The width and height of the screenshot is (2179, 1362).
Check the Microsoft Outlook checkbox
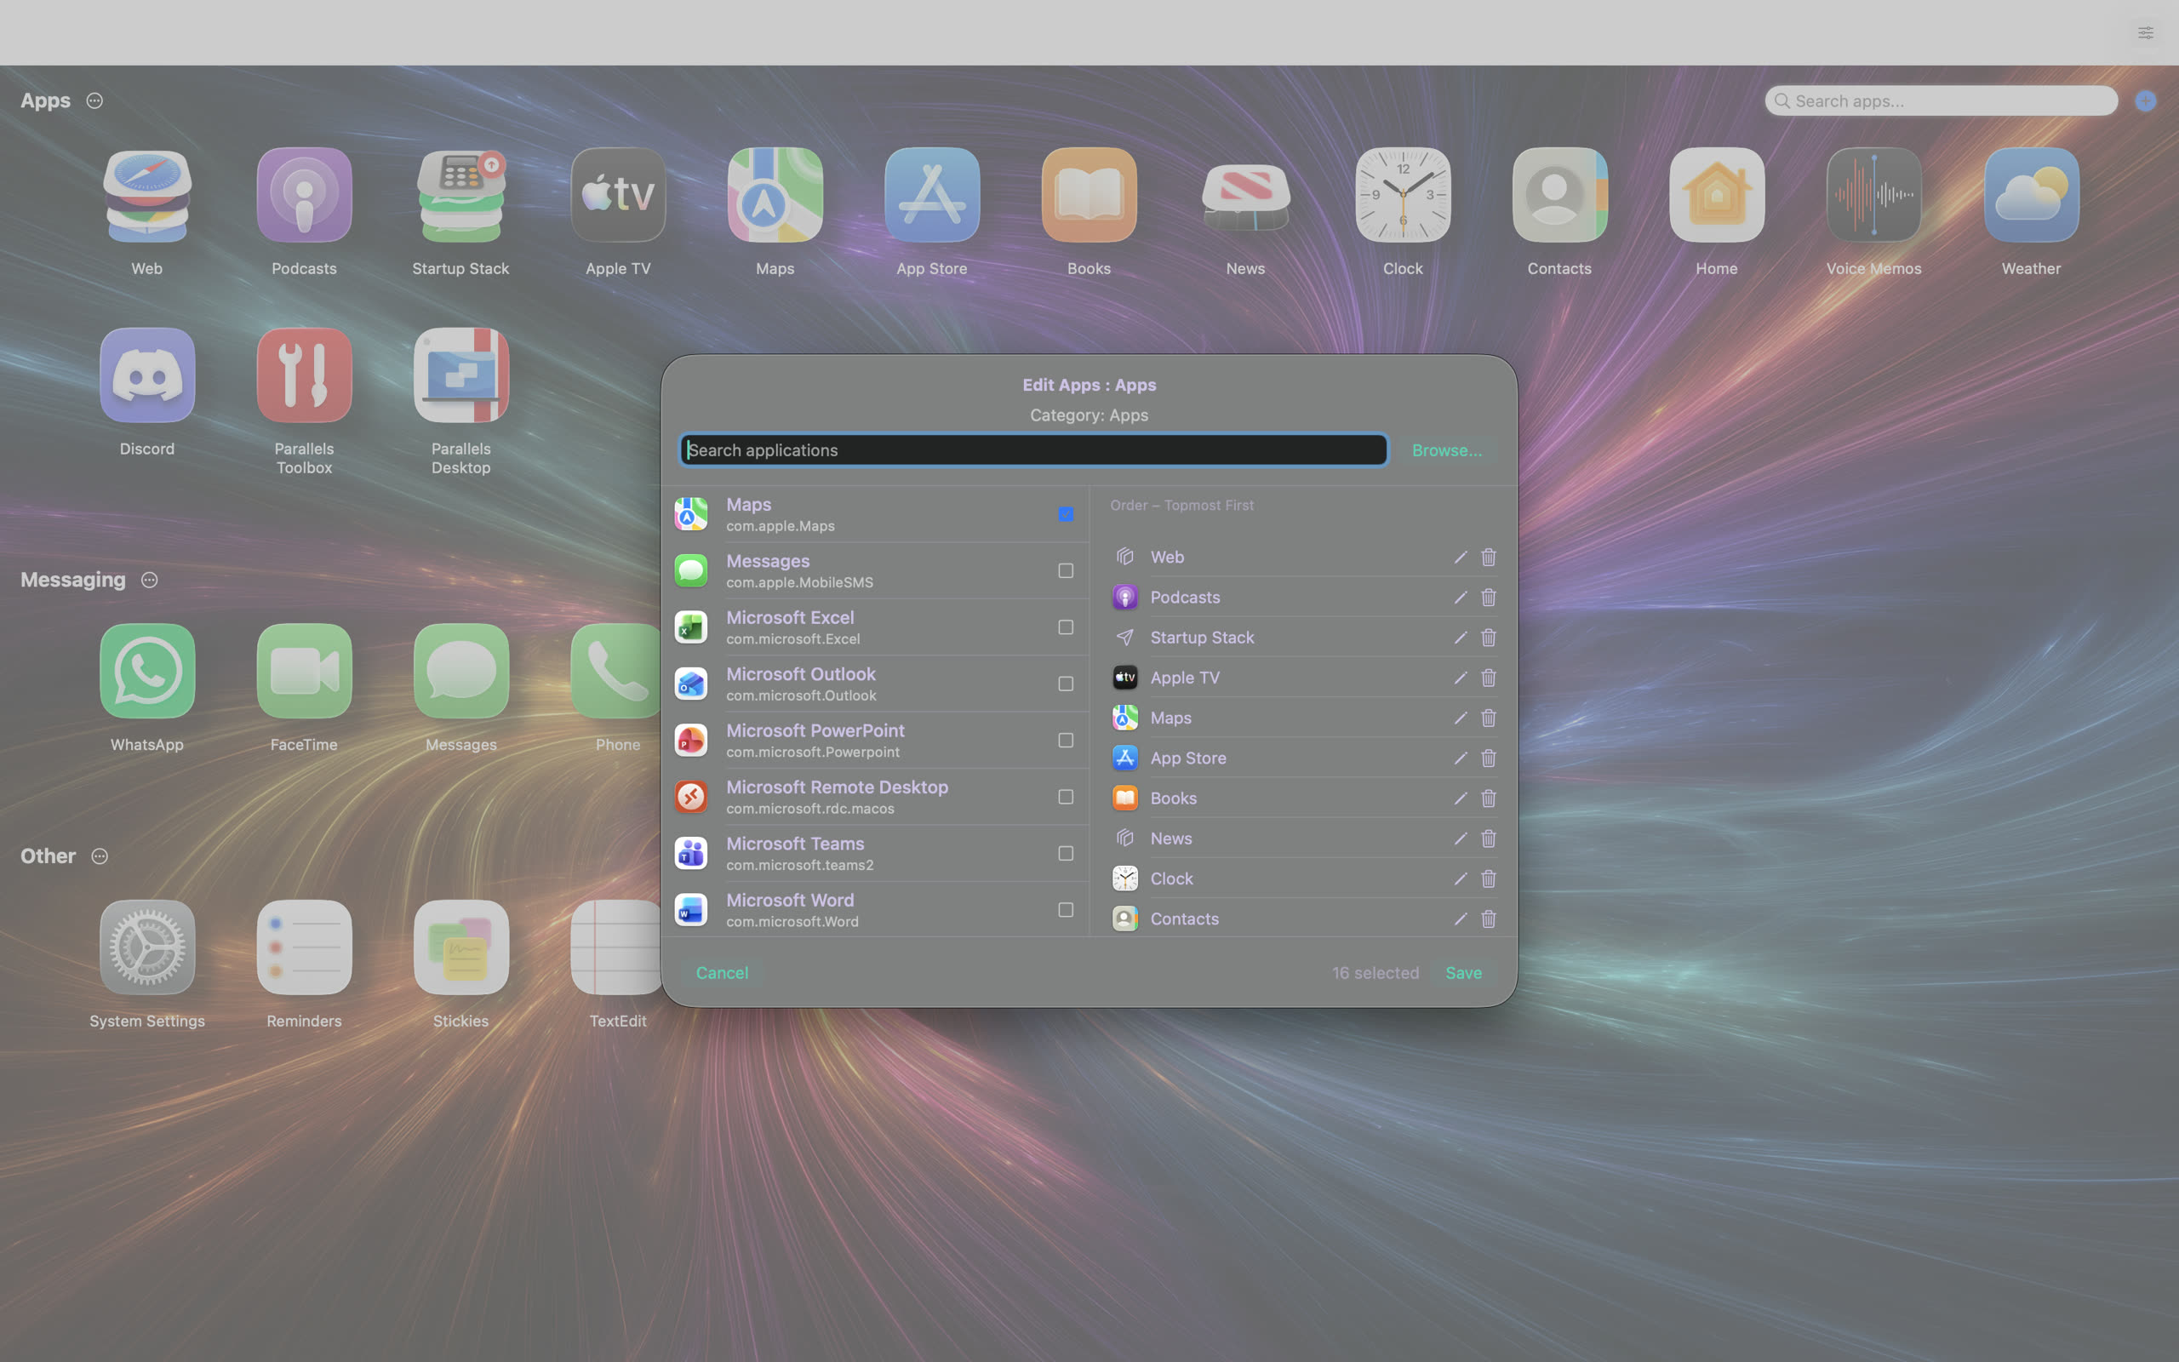point(1065,684)
